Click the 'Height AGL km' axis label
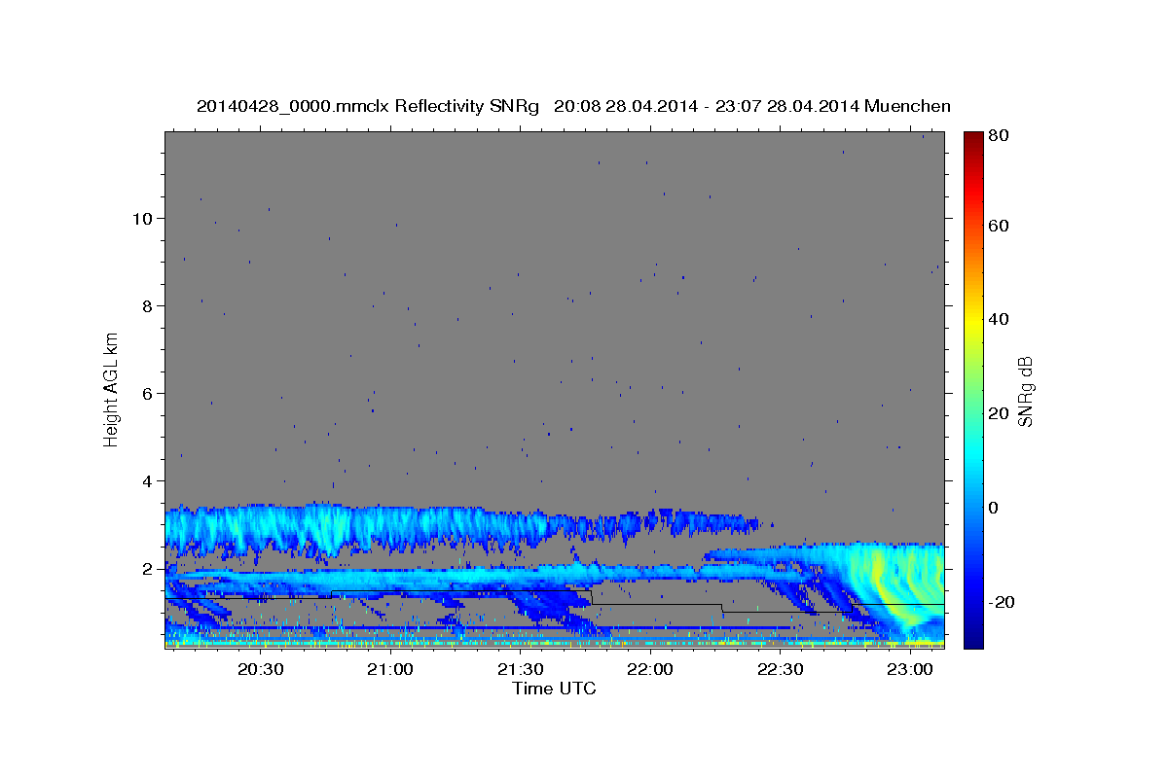Viewport: 1168px width, 778px height. [x=112, y=389]
